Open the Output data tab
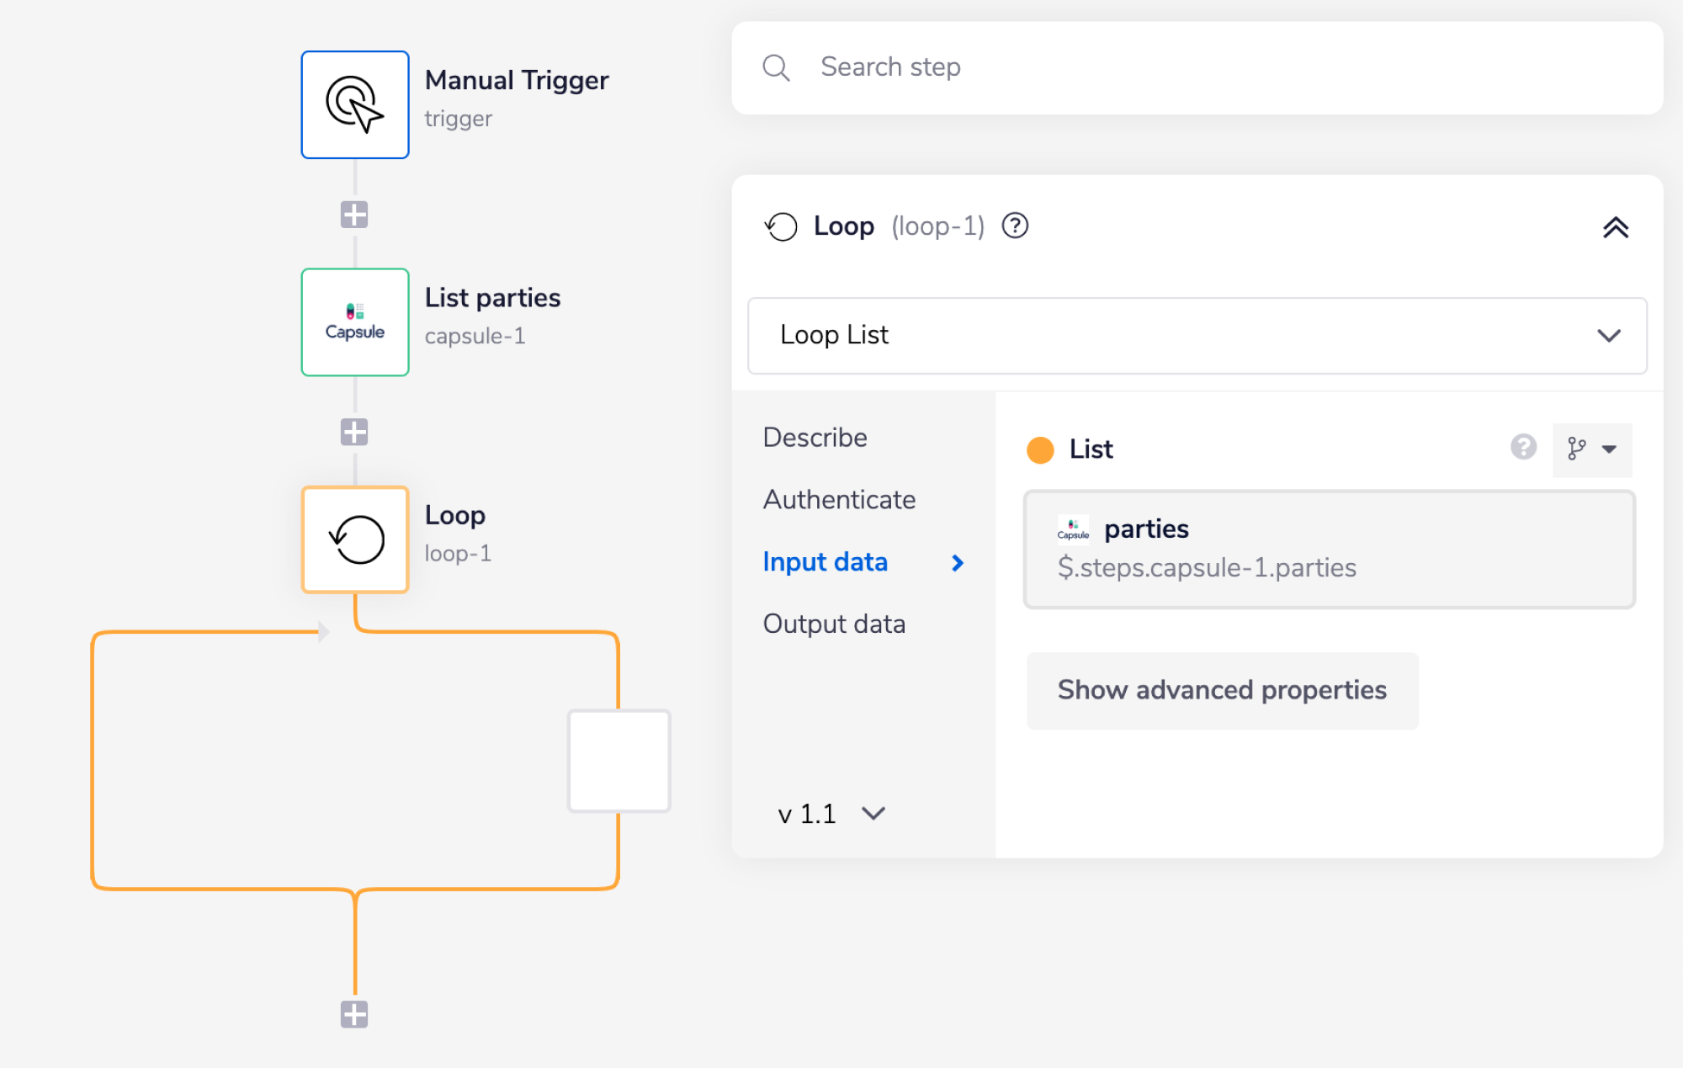1683x1068 pixels. pyautogui.click(x=834, y=624)
